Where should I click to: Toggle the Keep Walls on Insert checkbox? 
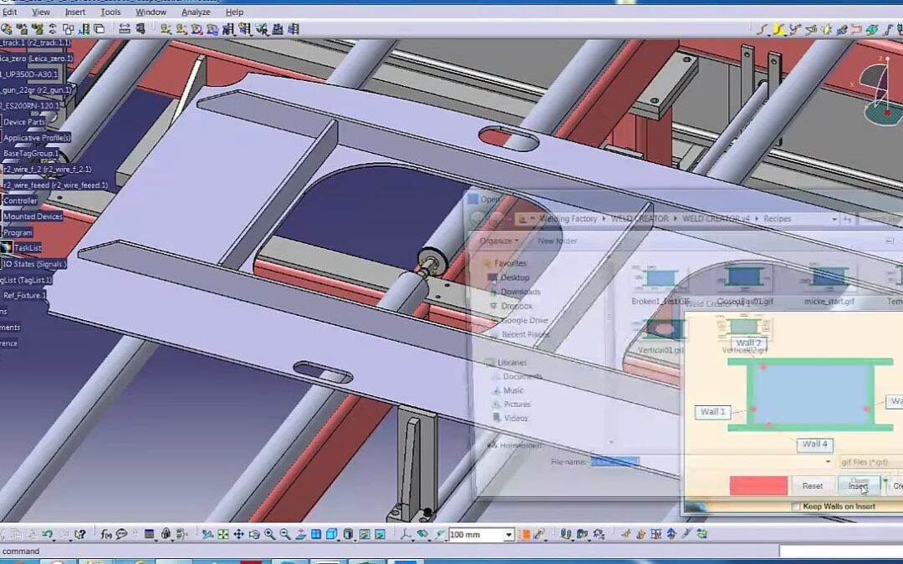[795, 506]
